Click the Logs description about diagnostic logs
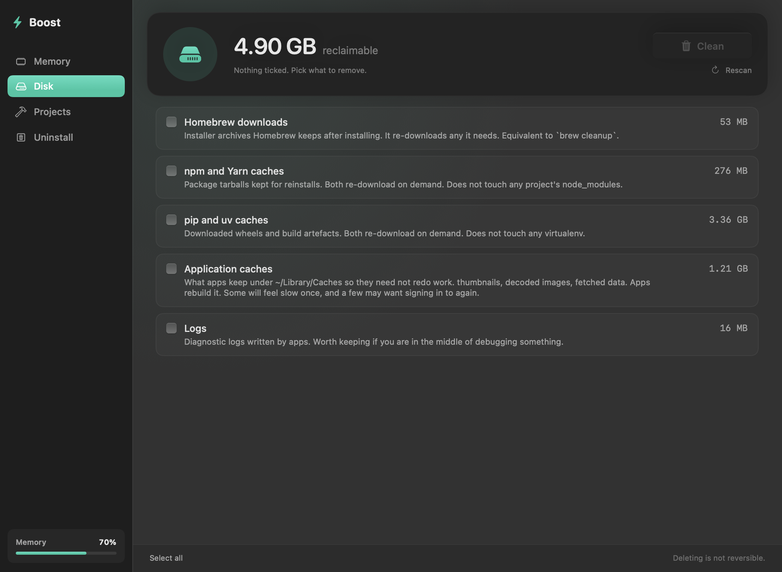Viewport: 782px width, 572px height. point(374,342)
